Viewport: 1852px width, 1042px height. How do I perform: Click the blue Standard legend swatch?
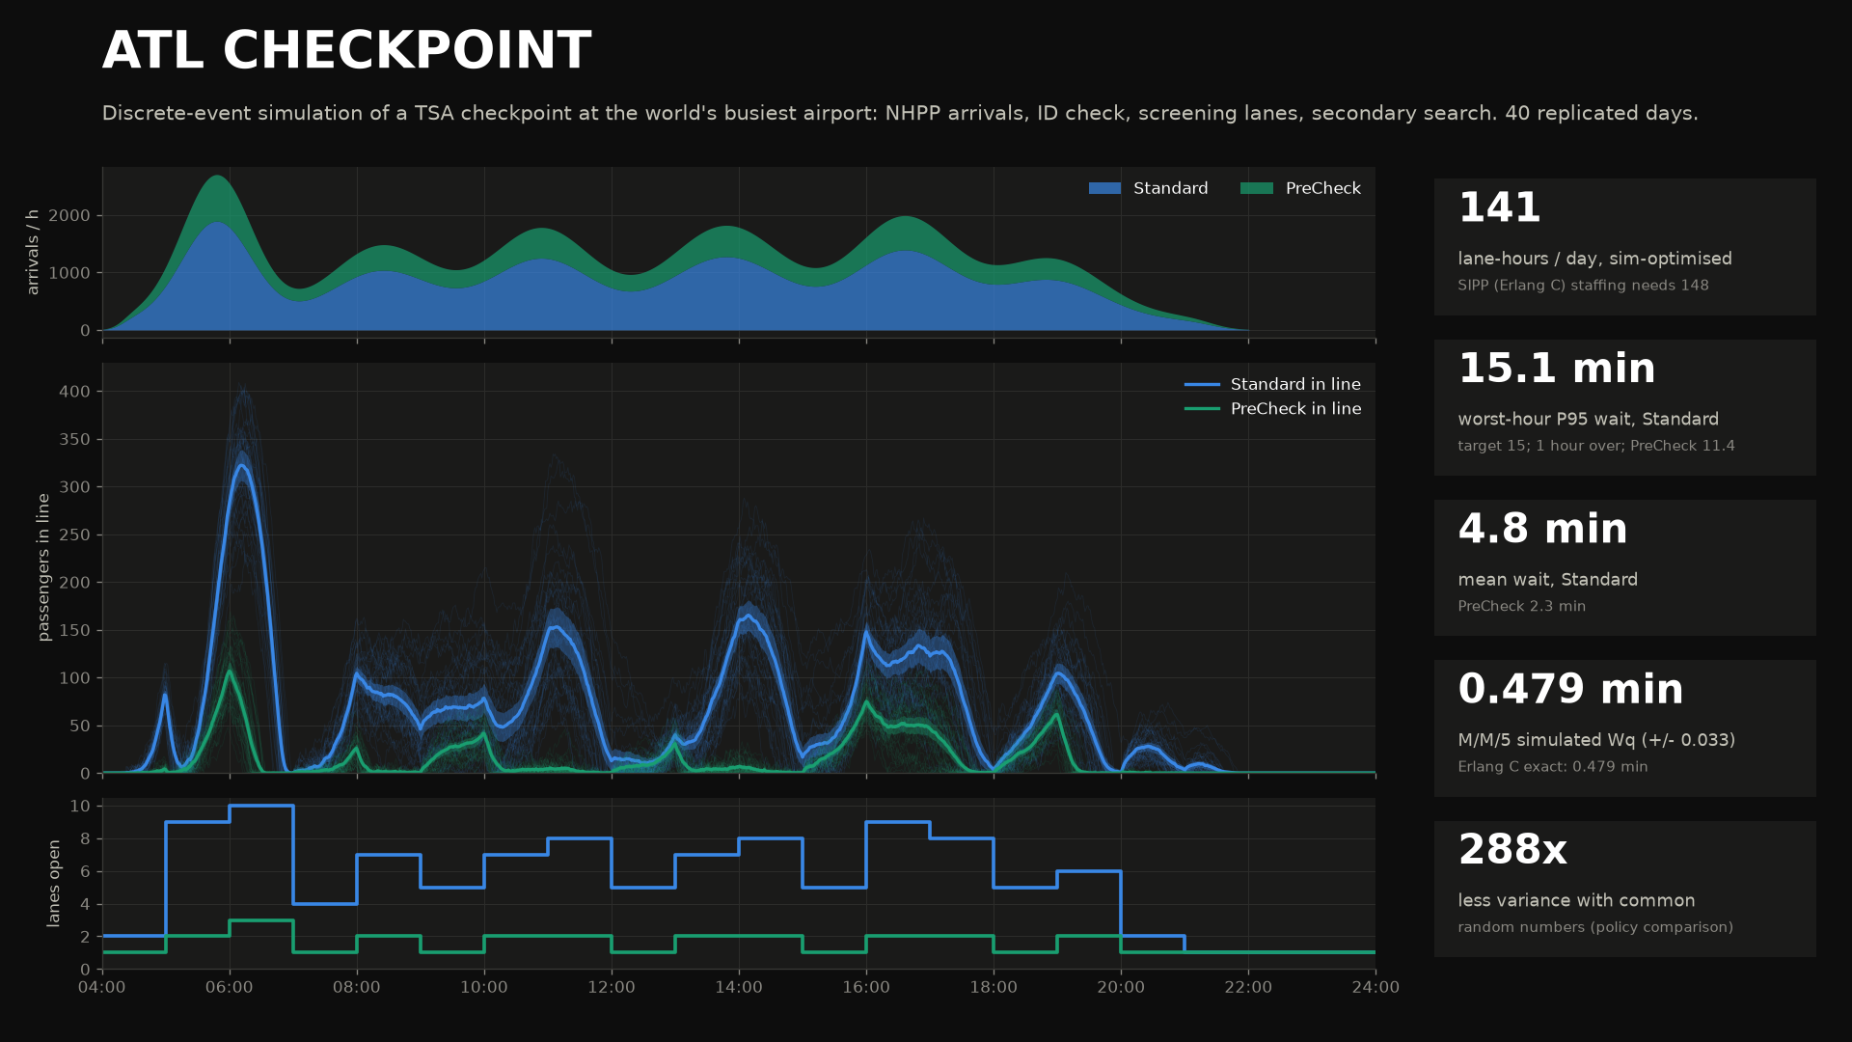click(x=1104, y=188)
